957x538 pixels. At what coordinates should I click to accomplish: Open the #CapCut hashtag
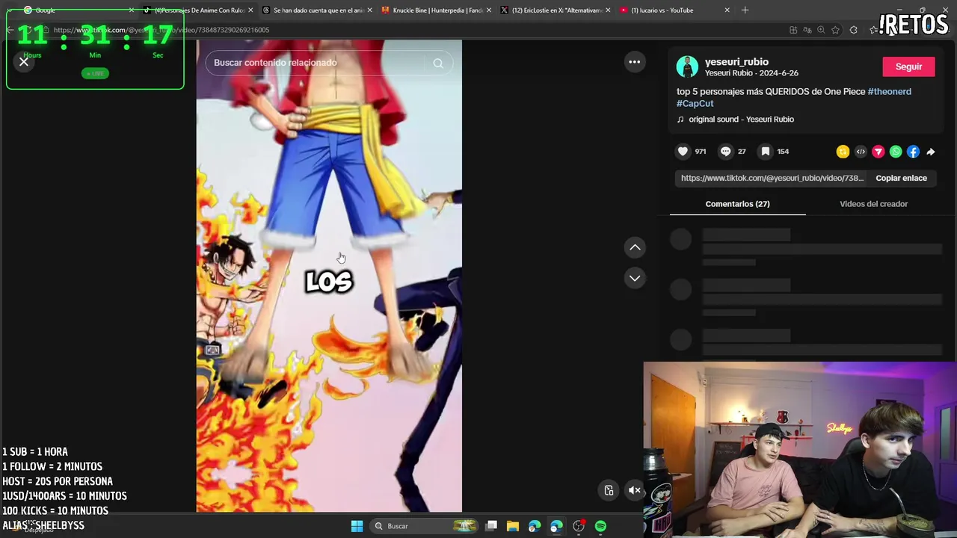click(695, 103)
